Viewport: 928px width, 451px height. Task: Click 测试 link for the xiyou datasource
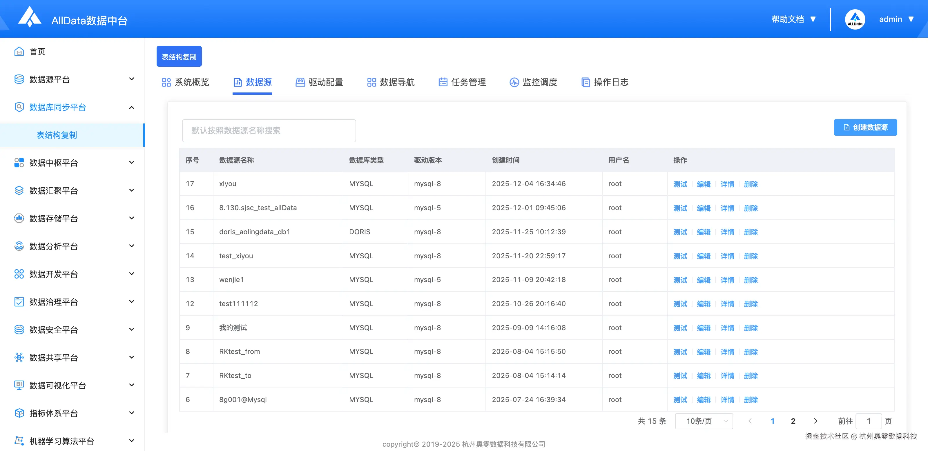point(680,184)
